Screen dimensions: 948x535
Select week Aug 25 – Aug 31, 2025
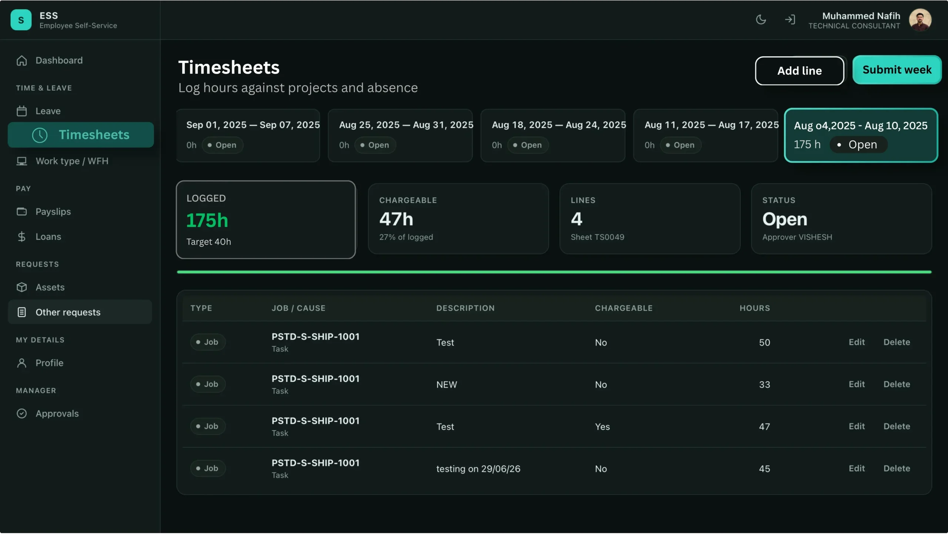click(x=400, y=135)
